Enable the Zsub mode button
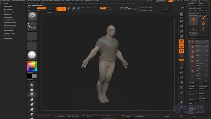This screenshot has width=211, height=119. (108, 8)
